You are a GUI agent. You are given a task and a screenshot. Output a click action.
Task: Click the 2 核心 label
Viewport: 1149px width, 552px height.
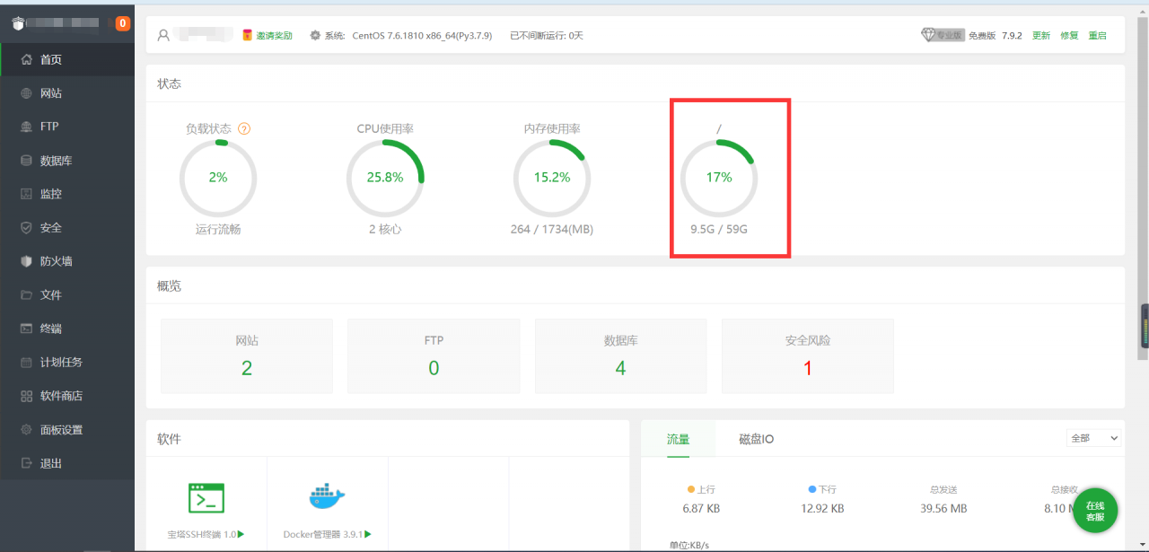point(385,230)
